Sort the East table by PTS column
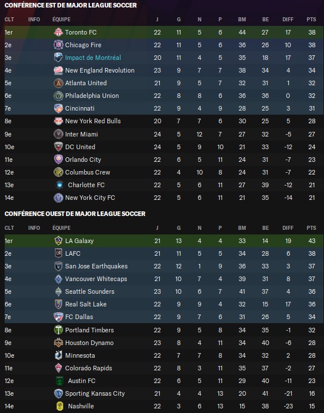 311,20
